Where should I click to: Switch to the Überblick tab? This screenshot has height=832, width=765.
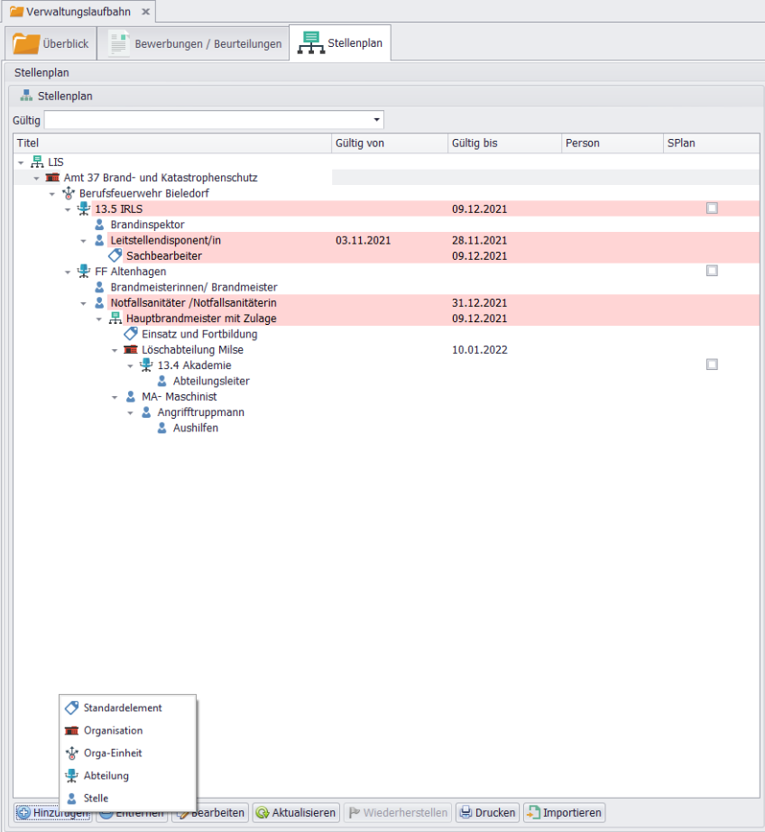(x=51, y=43)
